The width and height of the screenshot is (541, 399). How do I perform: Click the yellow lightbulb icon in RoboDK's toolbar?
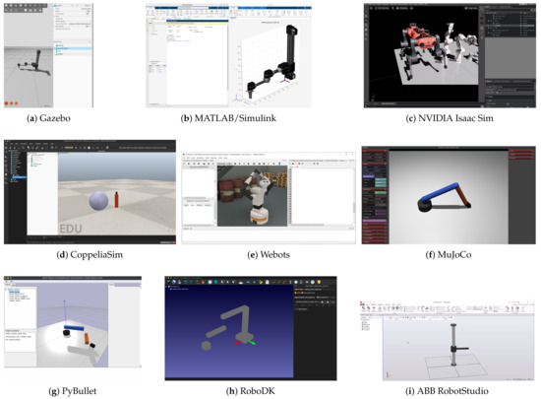319,282
